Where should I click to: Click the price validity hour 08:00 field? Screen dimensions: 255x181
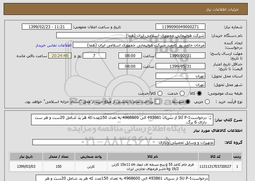(x=130, y=66)
